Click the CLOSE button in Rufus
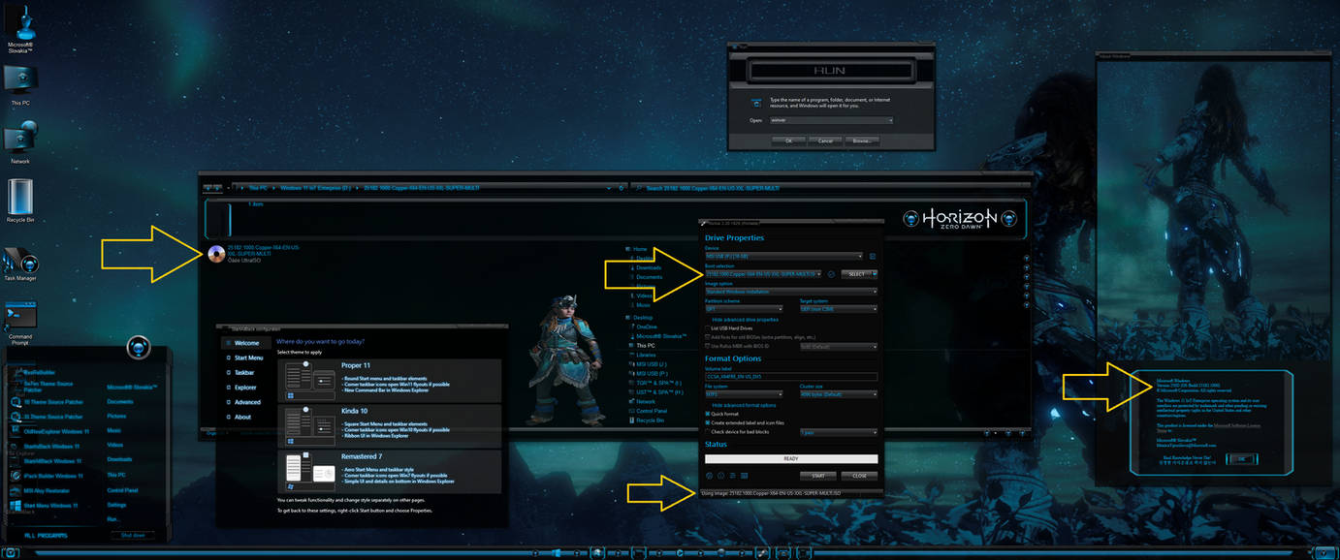 [859, 476]
